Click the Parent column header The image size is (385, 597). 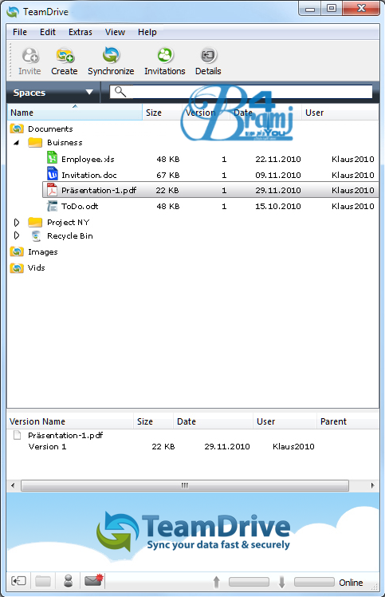click(348, 421)
